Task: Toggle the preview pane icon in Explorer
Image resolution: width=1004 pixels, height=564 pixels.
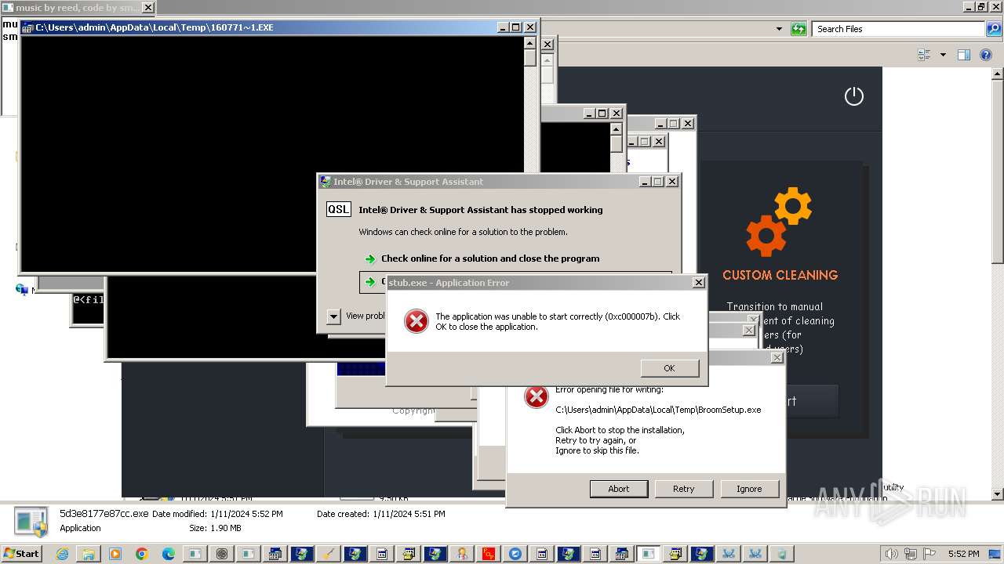Action: click(x=964, y=55)
